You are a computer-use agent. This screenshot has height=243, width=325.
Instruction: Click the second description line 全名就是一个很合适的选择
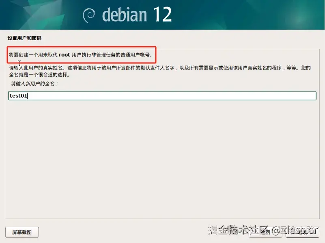pyautogui.click(x=39, y=75)
